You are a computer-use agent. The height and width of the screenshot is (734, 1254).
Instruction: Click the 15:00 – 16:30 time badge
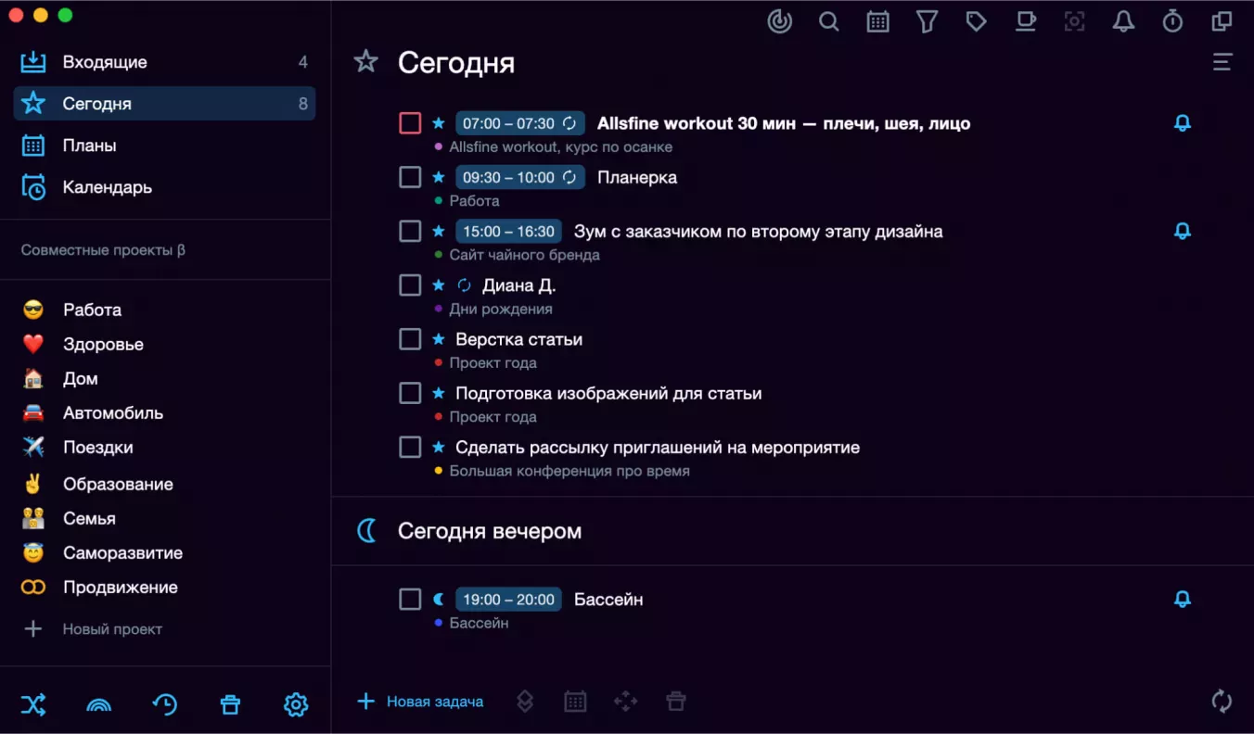click(x=508, y=231)
